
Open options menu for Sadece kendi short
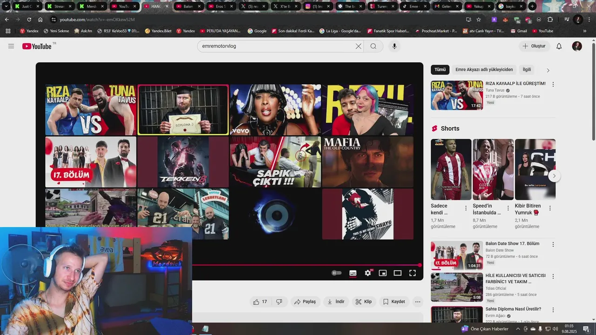tap(466, 208)
